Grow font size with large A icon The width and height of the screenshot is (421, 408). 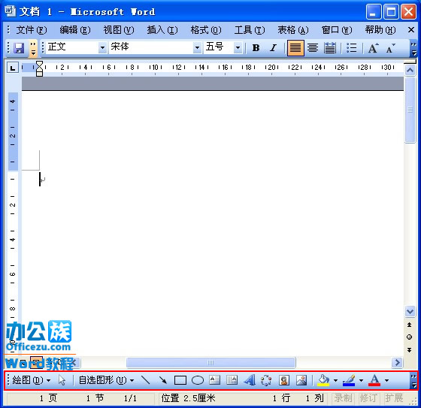point(373,48)
